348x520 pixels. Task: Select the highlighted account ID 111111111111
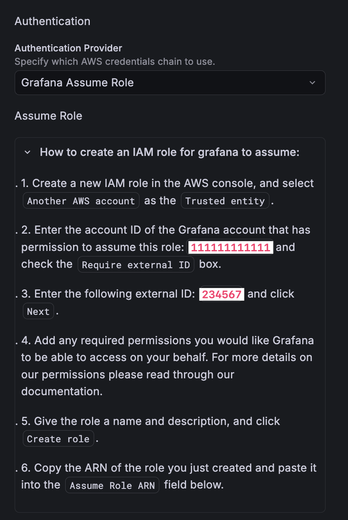pos(231,247)
